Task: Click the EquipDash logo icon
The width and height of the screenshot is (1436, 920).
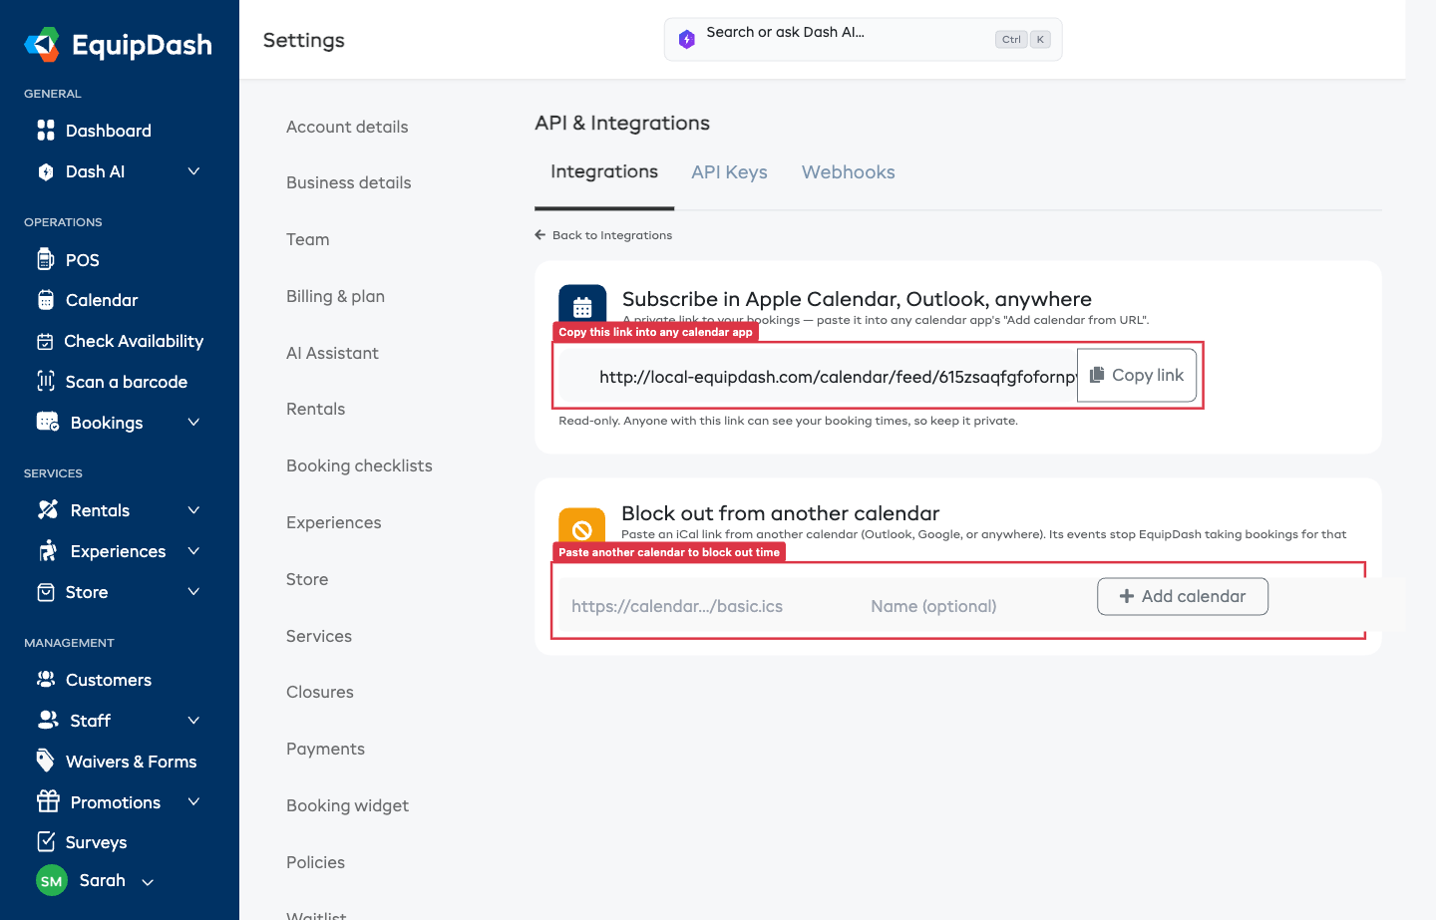Action: (42, 44)
